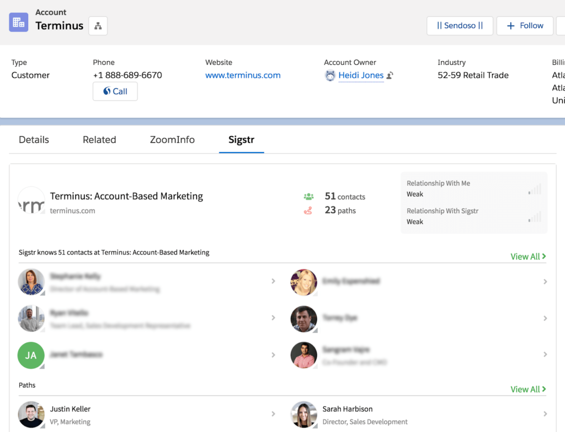Expand pink shirt contact row chevron
Viewport: 565px width, 432px height.
tap(545, 354)
